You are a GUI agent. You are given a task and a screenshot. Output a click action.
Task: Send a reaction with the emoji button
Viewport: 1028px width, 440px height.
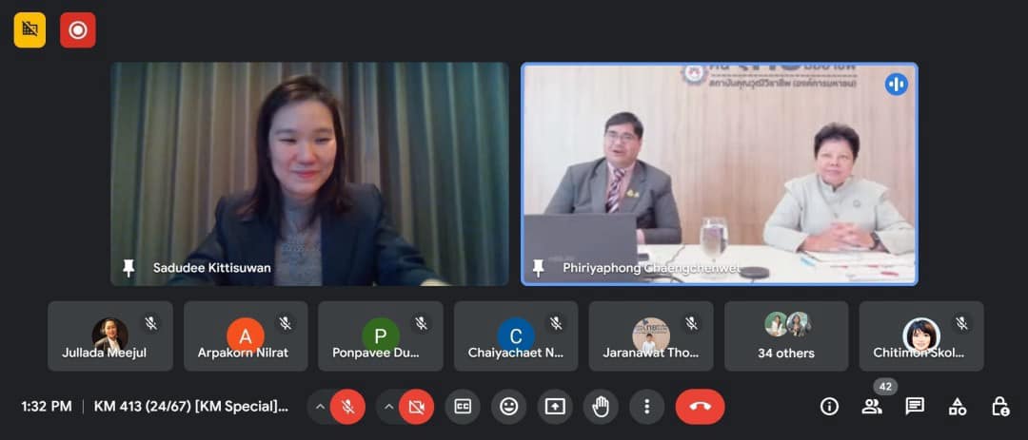508,407
